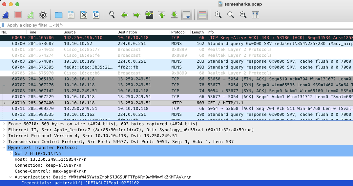
Task: Select packet 60707 SYN row
Action: coord(176,85)
